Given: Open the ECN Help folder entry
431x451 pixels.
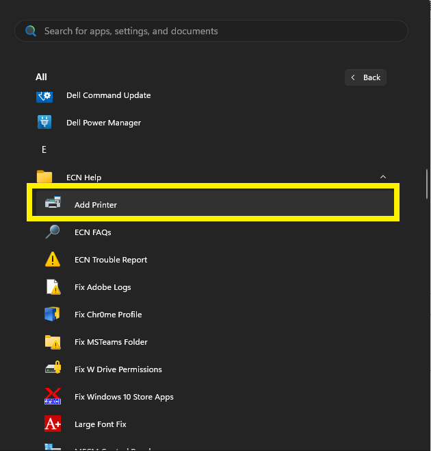Looking at the screenshot, I should (x=213, y=177).
